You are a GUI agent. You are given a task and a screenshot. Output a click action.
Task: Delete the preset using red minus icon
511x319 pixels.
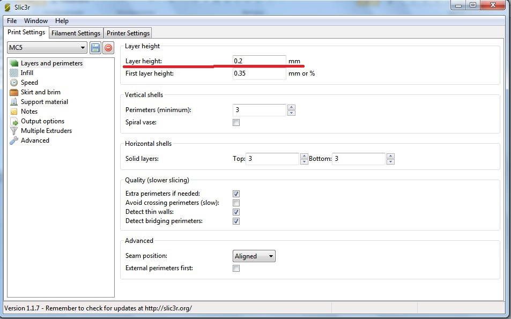(x=108, y=48)
